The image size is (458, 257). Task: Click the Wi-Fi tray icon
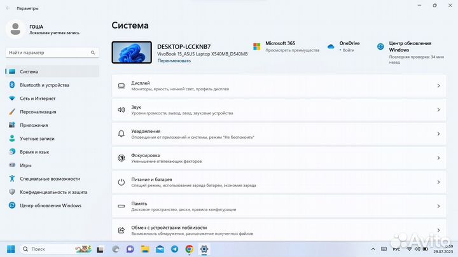pos(409,249)
